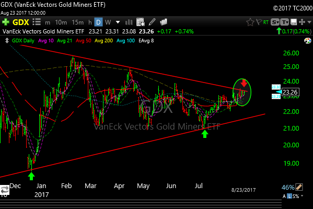313x209 pixels.
Task: Toggle the 'L' log scale button
Action: click(289, 196)
